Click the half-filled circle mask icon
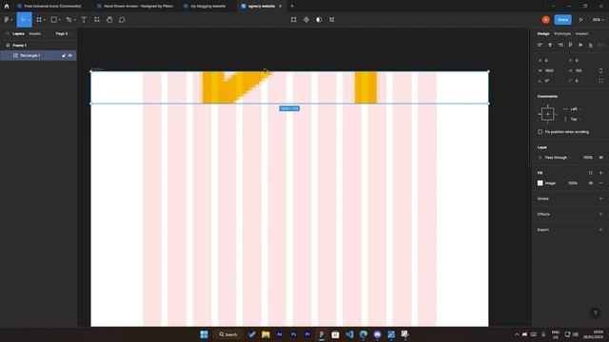This screenshot has width=609, height=342. 319,20
